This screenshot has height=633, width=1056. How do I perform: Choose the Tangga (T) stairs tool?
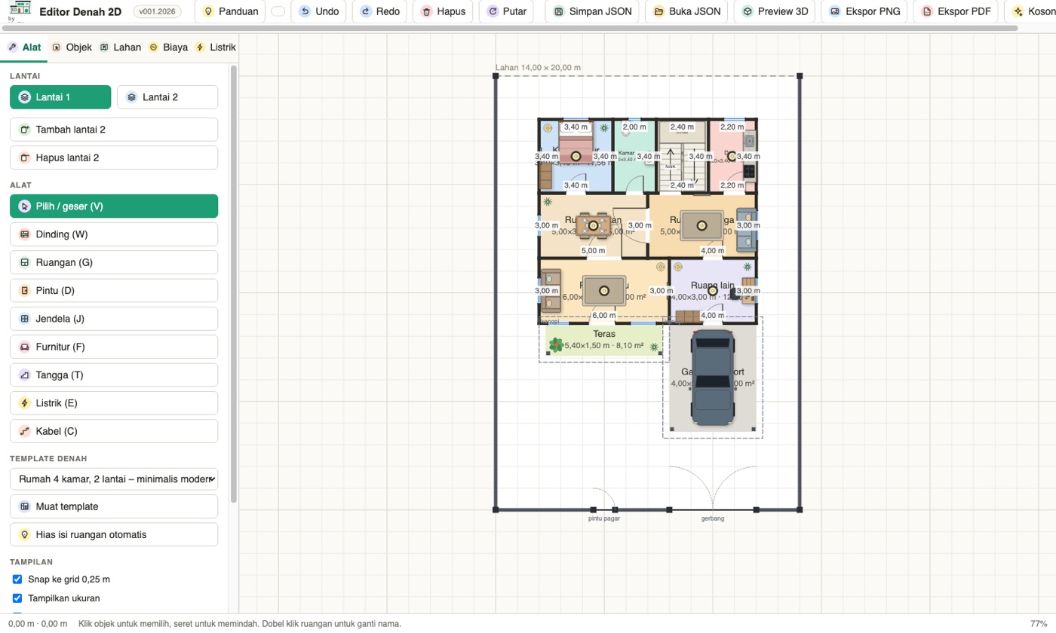click(114, 375)
